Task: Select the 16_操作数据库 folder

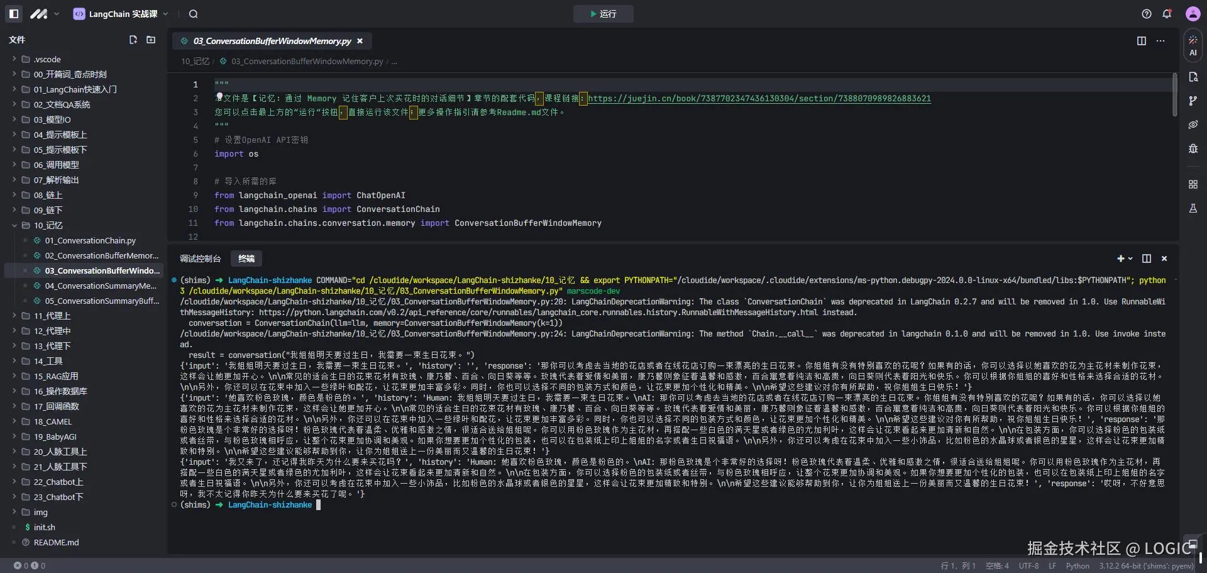Action: pos(60,391)
